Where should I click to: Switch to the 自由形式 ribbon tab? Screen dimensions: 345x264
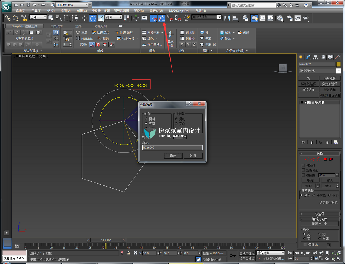56,26
